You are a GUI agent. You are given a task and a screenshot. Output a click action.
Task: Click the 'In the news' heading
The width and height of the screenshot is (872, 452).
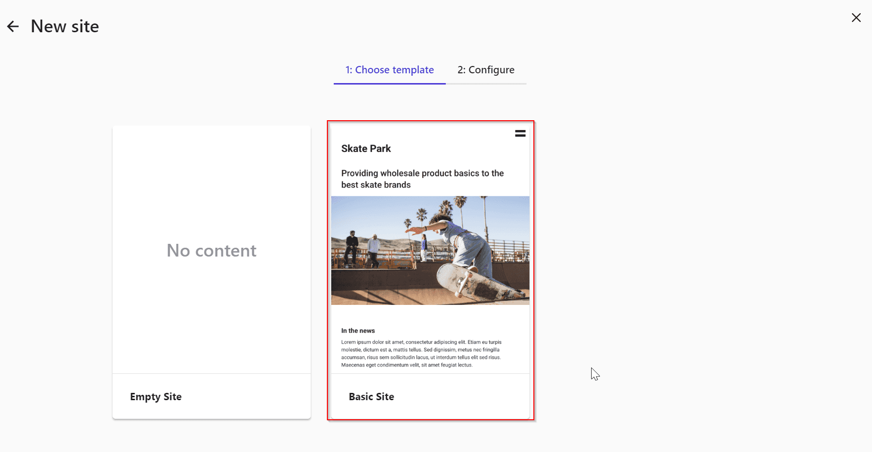tap(358, 331)
